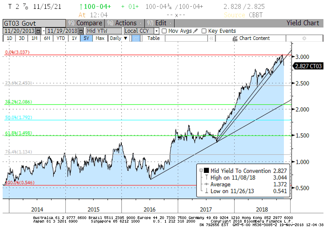Click the Low marker icon in legend
Viewport: 327px width, 235px height.
pos(207,191)
